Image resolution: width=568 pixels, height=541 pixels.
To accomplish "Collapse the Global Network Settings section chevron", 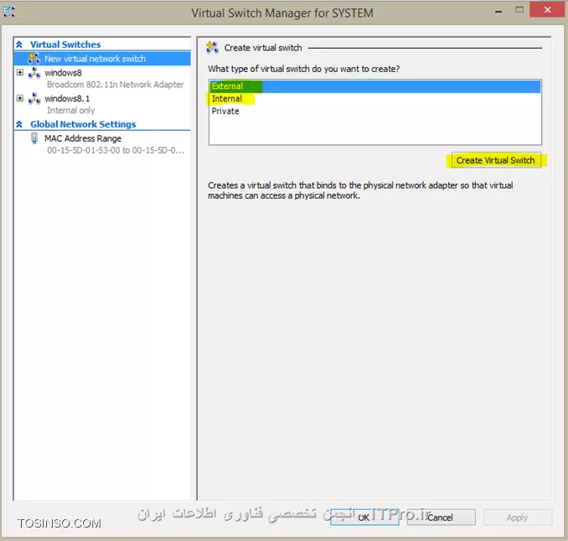I will click(x=19, y=124).
